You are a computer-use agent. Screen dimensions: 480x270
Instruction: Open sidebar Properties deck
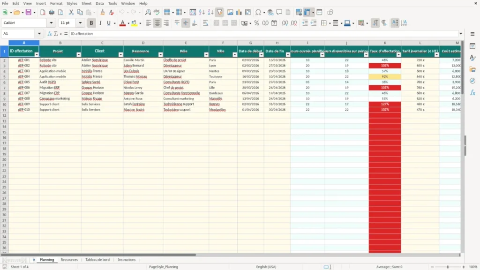pos(472,46)
